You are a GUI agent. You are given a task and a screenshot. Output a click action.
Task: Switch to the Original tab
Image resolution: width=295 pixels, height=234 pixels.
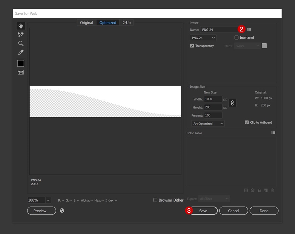(x=86, y=23)
